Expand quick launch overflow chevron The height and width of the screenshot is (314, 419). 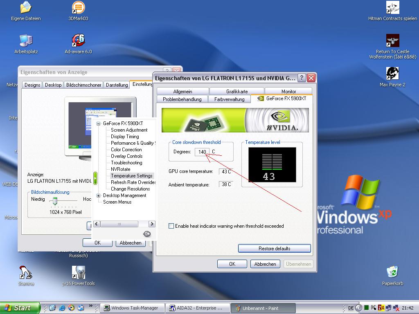click(90, 306)
